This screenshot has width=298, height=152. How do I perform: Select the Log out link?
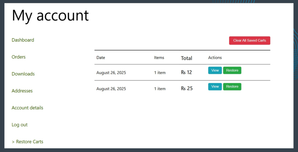coord(20,125)
